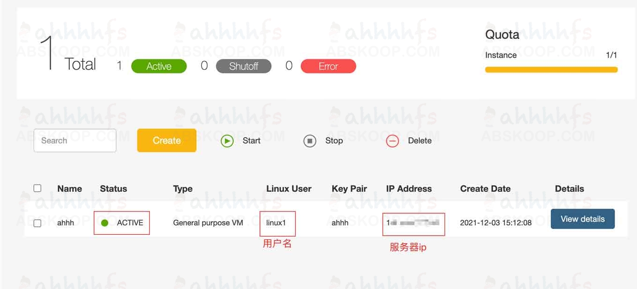Tick the select-all checkbox in table header

click(x=37, y=188)
